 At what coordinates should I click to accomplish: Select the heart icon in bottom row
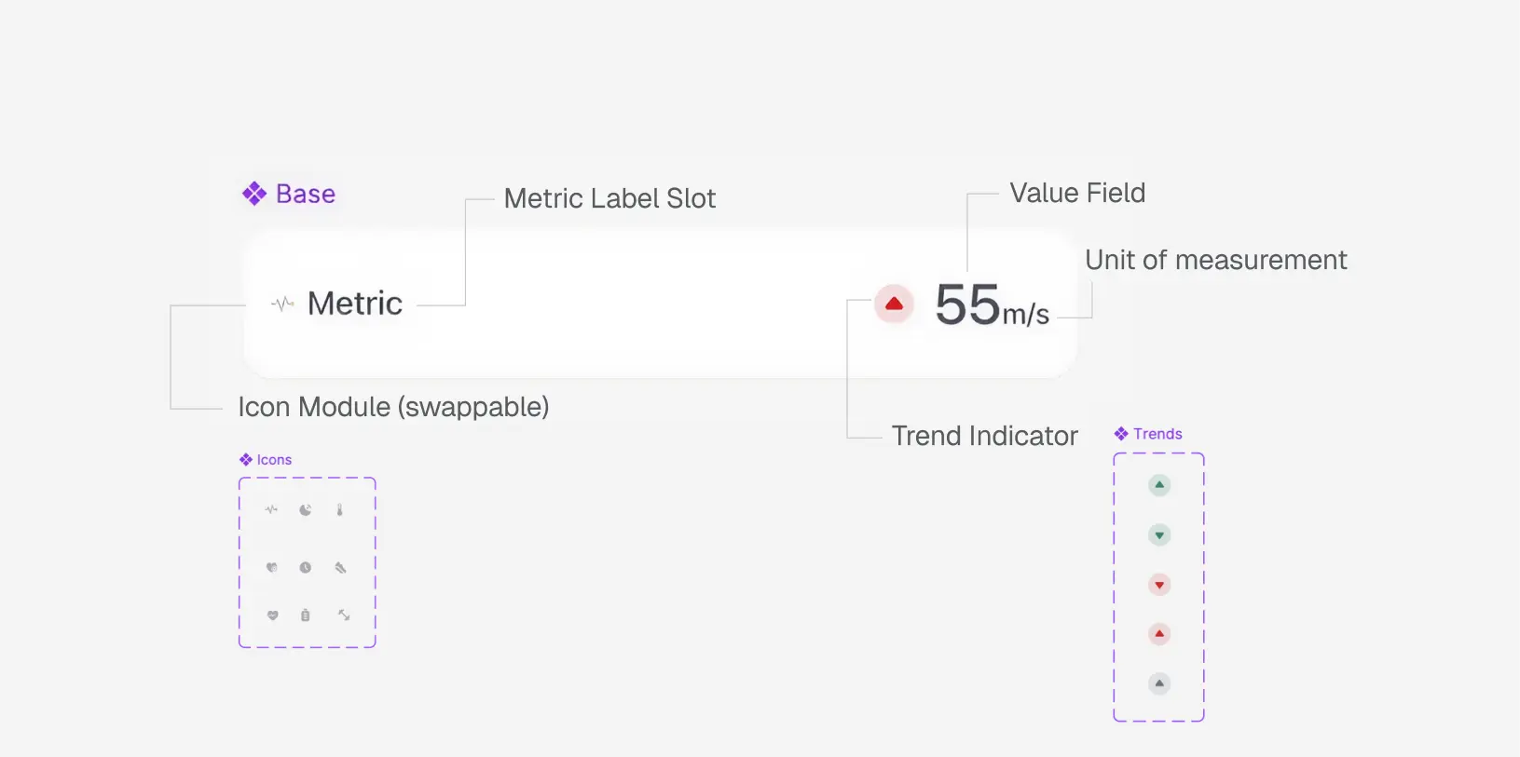(272, 615)
